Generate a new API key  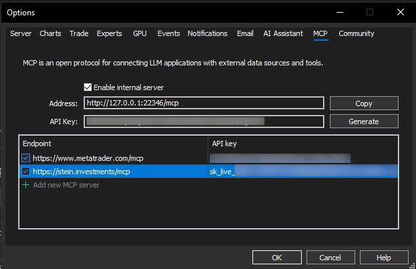(x=364, y=121)
